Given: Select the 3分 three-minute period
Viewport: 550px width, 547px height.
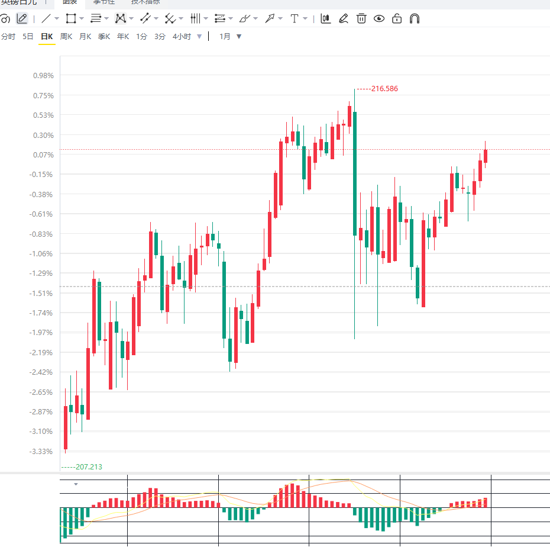Looking at the screenshot, I should tap(160, 37).
